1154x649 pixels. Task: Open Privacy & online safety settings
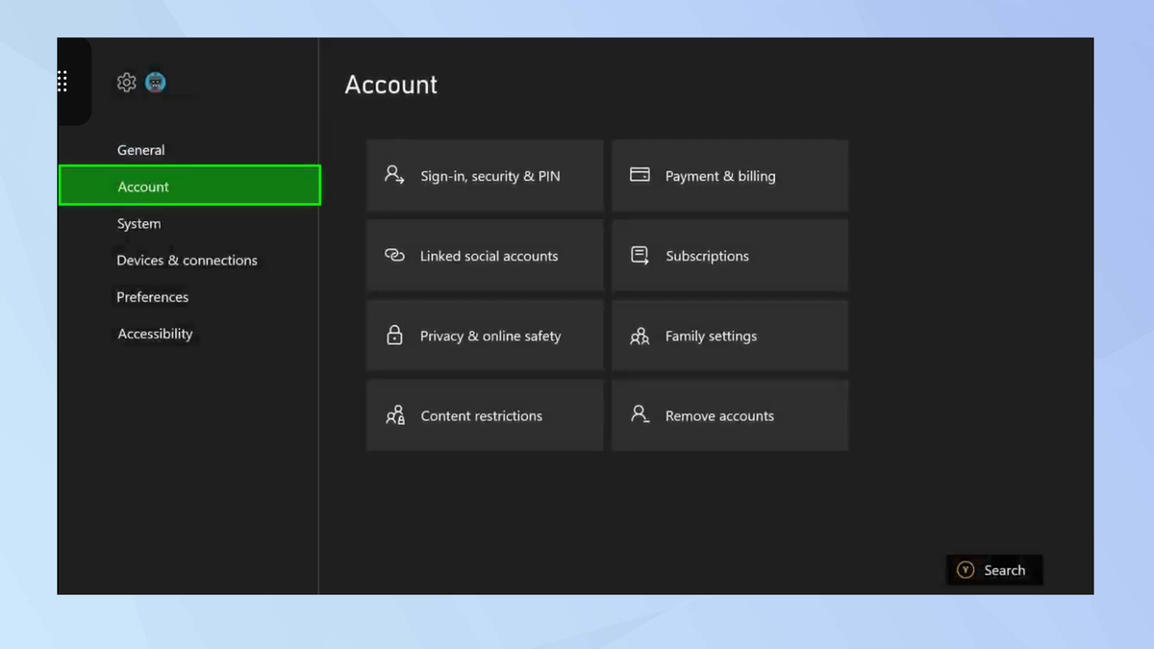pos(484,336)
